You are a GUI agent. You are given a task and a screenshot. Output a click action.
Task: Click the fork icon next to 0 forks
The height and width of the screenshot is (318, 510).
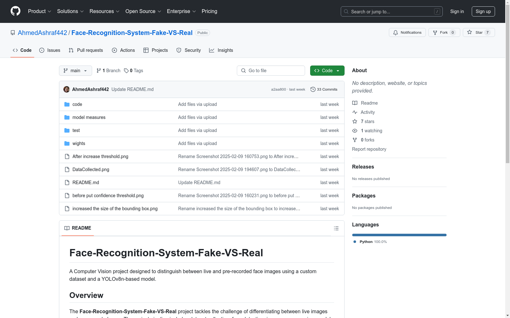[x=355, y=140]
